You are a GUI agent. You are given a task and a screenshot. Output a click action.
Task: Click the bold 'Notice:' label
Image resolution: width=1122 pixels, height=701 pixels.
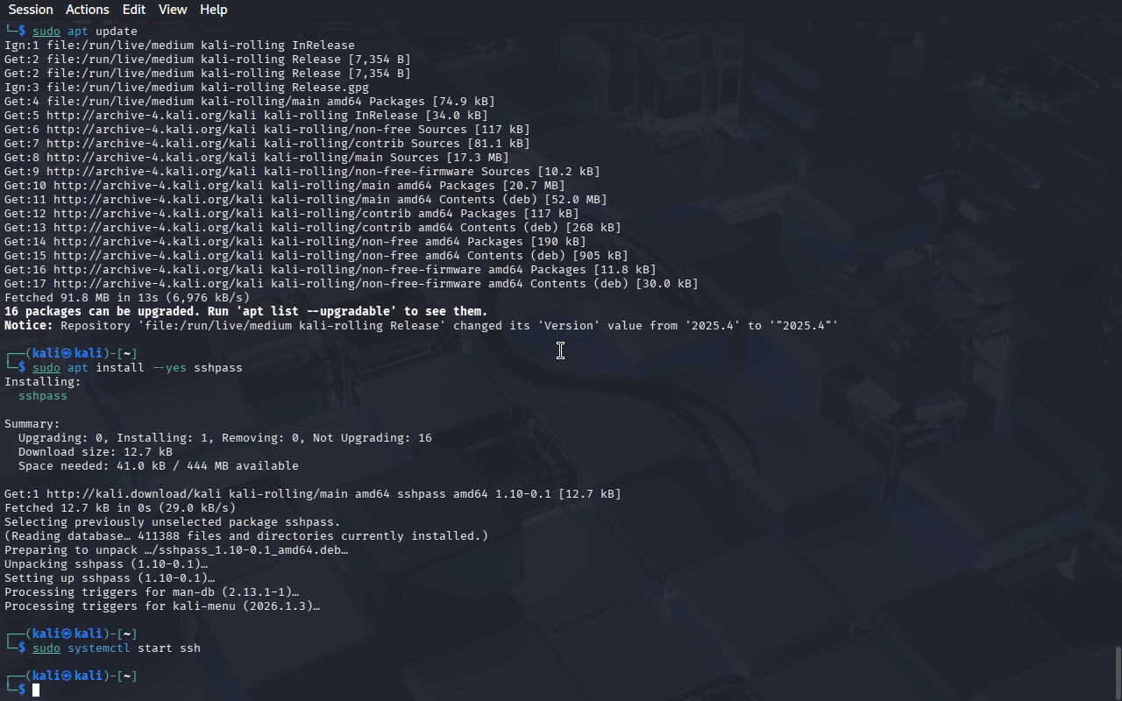click(29, 326)
